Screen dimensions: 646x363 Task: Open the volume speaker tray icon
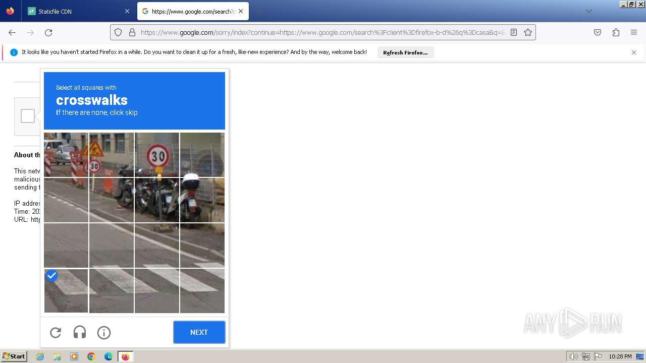(573, 356)
